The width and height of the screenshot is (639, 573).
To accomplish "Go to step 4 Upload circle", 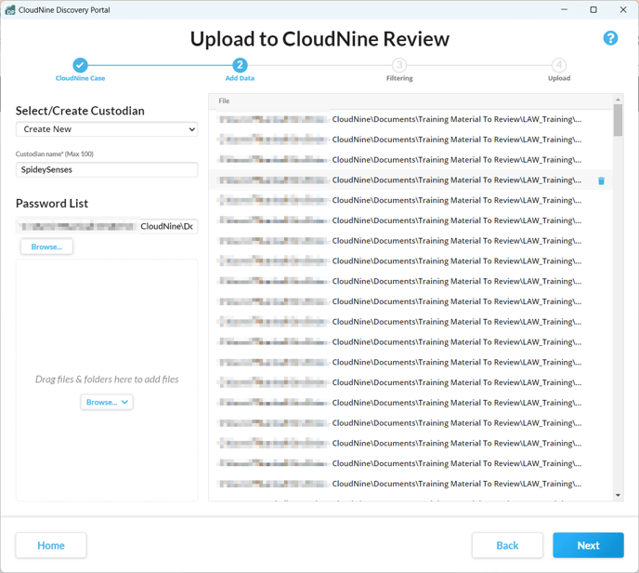I will 558,65.
